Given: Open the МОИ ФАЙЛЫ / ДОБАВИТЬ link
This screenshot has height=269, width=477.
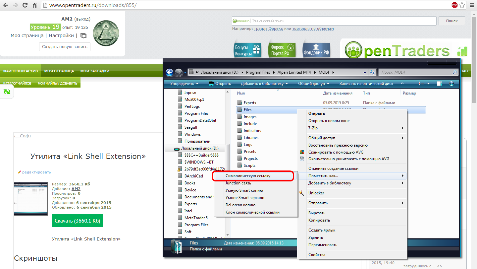Looking at the screenshot, I should (57, 83).
